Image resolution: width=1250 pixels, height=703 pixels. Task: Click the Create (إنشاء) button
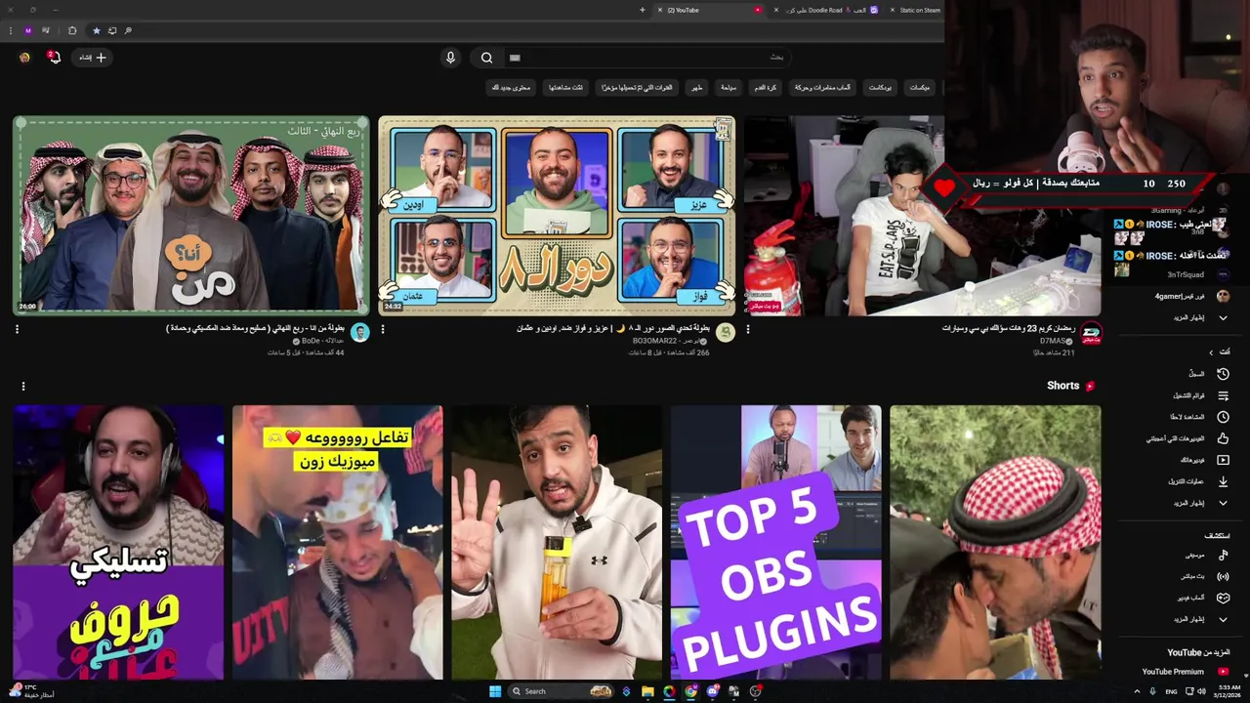tap(93, 58)
